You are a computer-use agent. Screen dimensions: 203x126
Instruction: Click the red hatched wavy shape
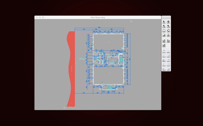(71, 68)
